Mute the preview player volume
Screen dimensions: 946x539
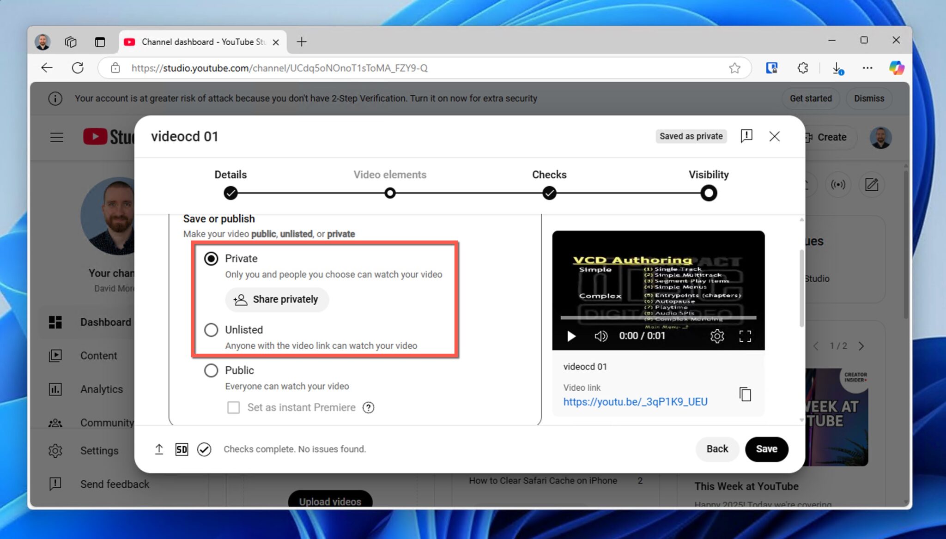click(600, 336)
